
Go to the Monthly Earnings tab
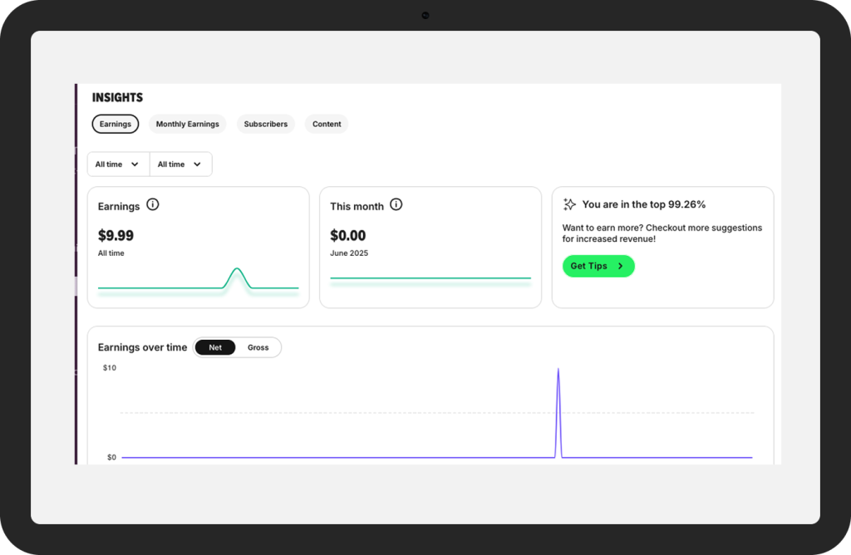[x=188, y=124]
